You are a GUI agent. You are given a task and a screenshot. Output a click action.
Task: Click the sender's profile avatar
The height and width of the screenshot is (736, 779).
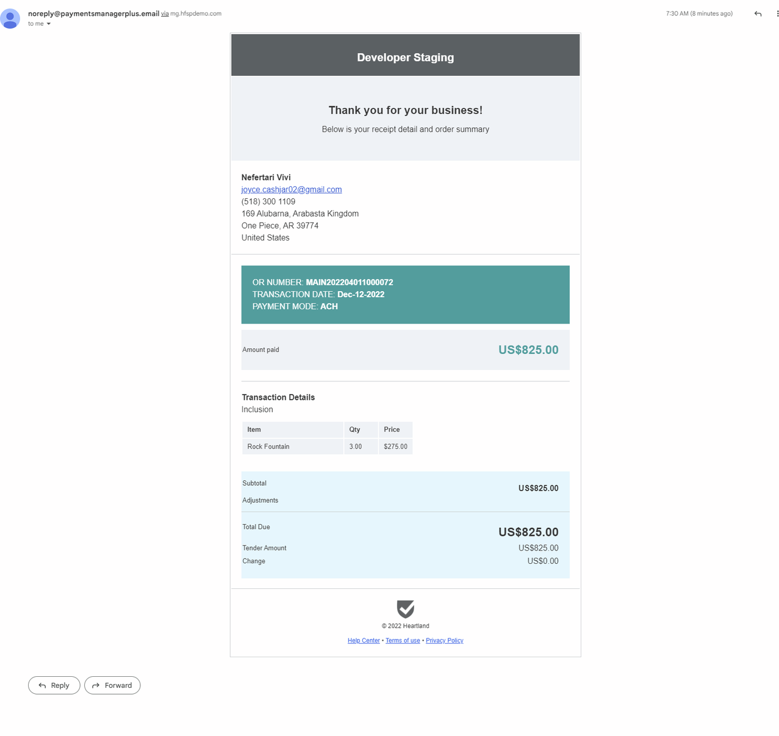[10, 18]
